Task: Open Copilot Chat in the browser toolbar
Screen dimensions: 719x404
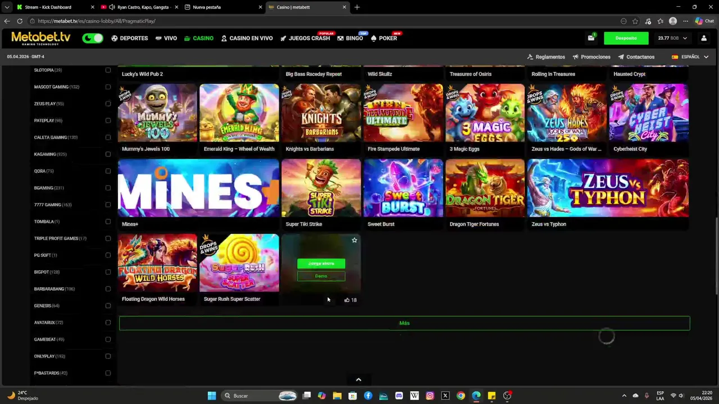Action: coord(704,21)
